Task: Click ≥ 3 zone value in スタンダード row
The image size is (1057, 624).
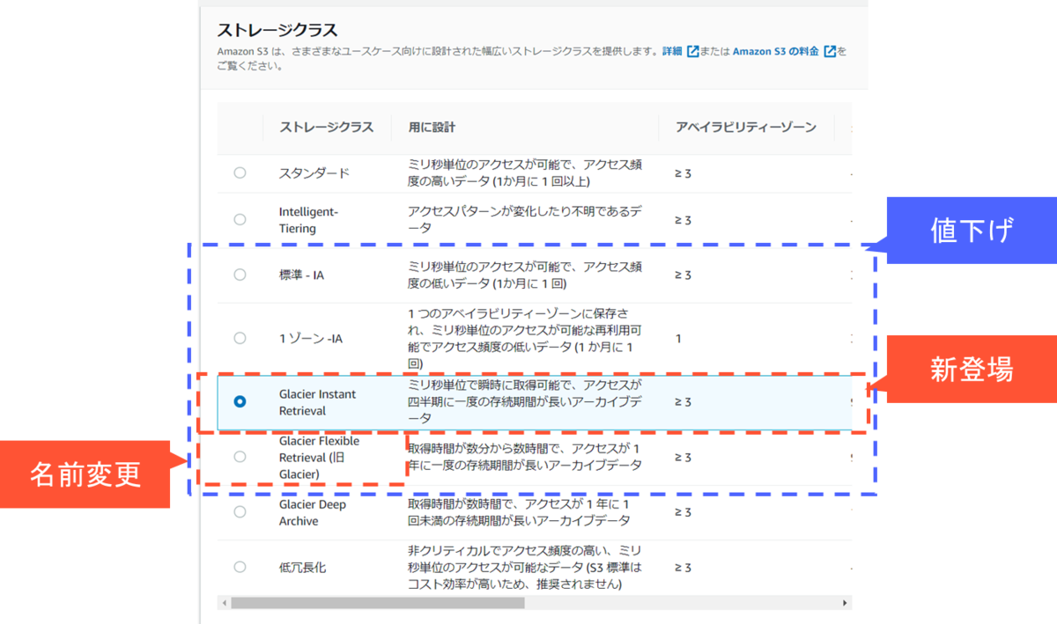Action: tap(683, 173)
